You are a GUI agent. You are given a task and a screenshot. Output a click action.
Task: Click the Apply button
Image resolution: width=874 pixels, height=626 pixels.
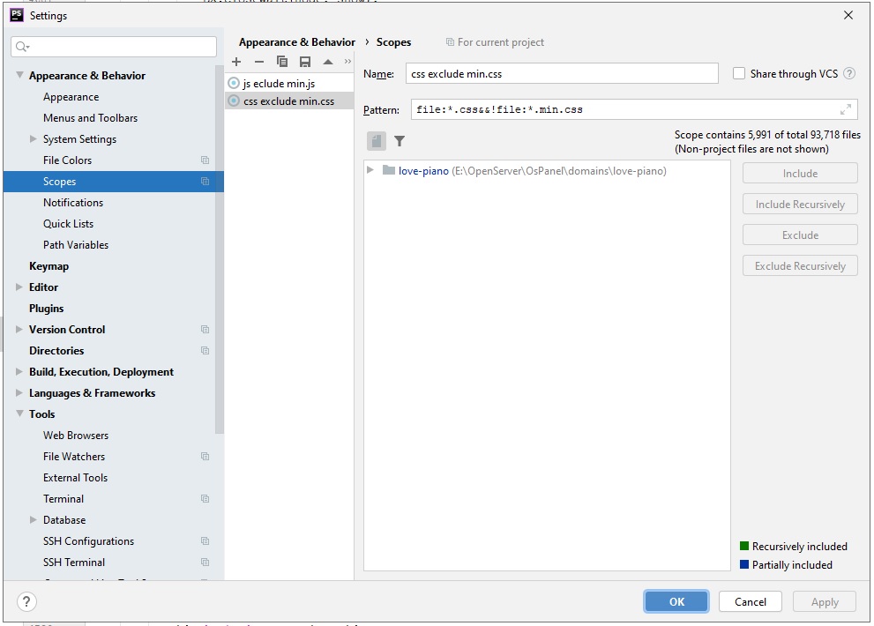(x=825, y=601)
